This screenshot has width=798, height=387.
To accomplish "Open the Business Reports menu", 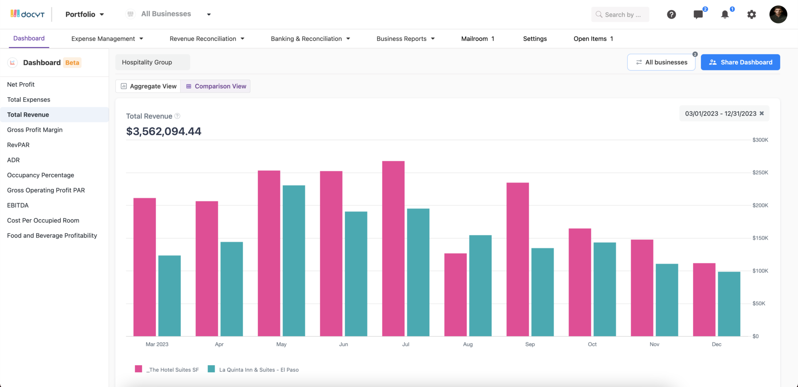I will [x=406, y=39].
